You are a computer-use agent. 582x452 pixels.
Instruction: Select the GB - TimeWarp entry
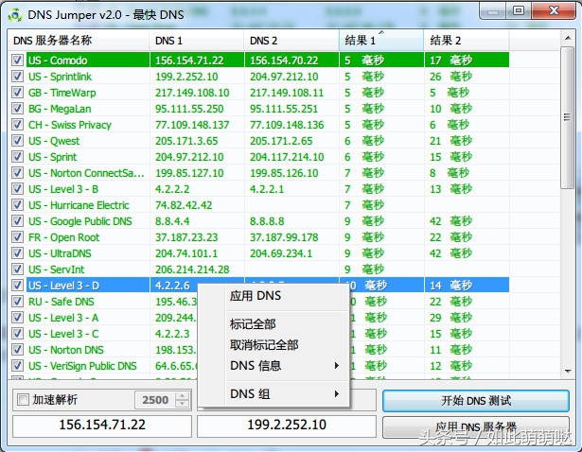62,93
